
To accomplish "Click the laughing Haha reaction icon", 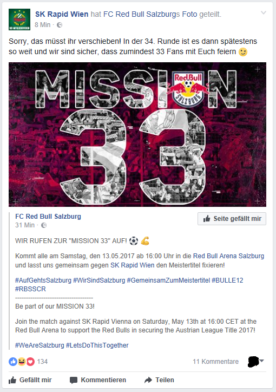I will click(22, 362).
